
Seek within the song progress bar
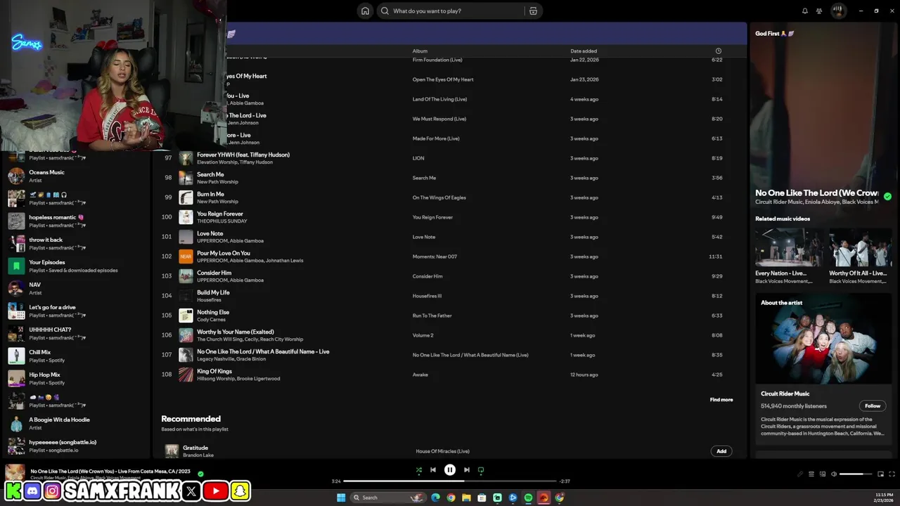point(450,481)
